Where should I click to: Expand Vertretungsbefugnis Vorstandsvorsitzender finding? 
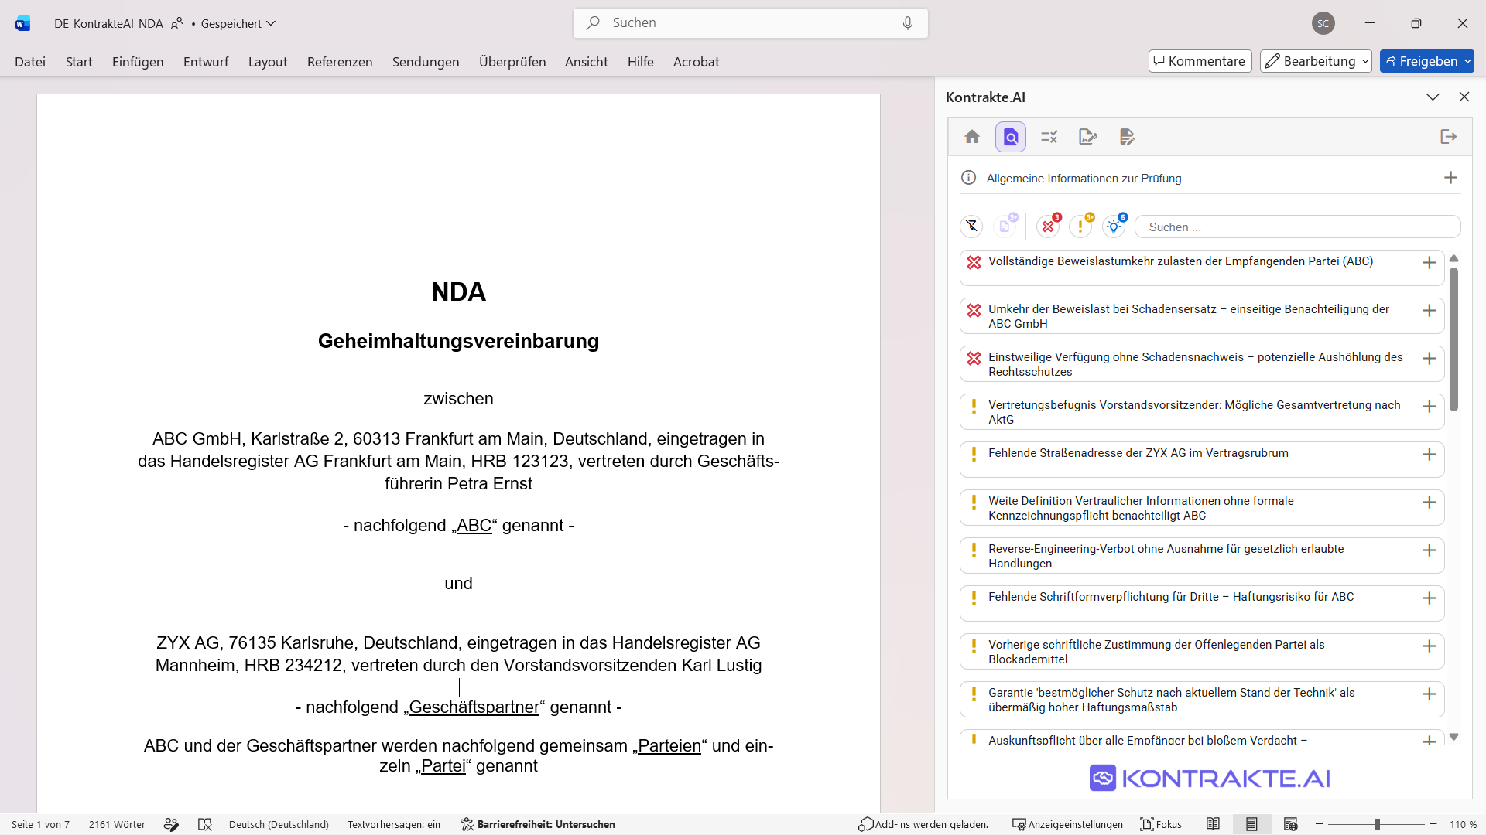(1429, 407)
